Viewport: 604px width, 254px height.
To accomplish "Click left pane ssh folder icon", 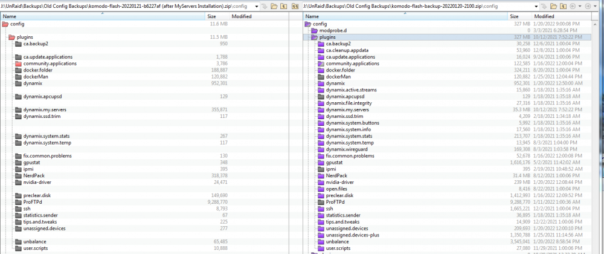I will (19, 209).
